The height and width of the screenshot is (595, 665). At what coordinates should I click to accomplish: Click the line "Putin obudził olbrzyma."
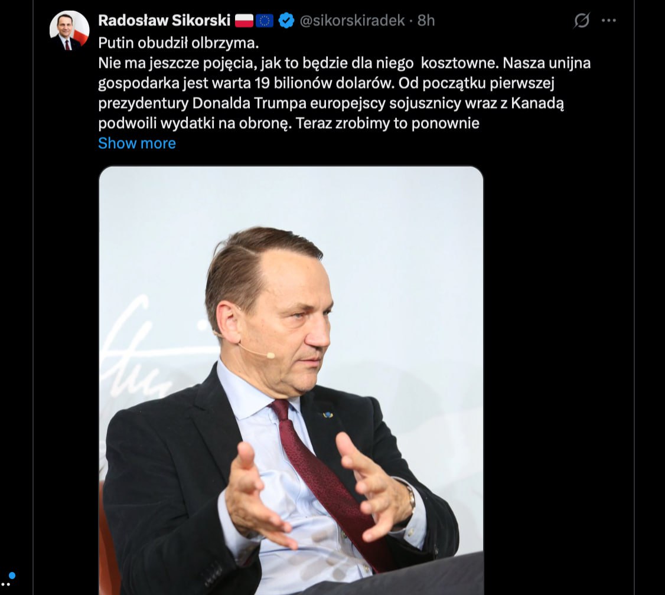pyautogui.click(x=178, y=42)
